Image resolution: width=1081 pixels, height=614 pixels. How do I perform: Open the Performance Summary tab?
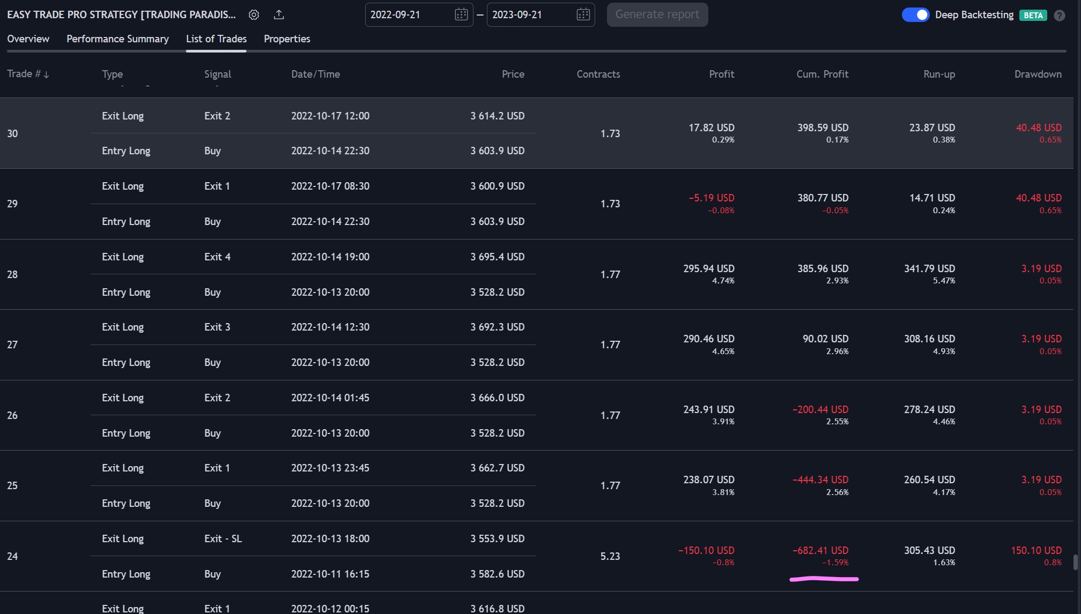click(x=117, y=39)
